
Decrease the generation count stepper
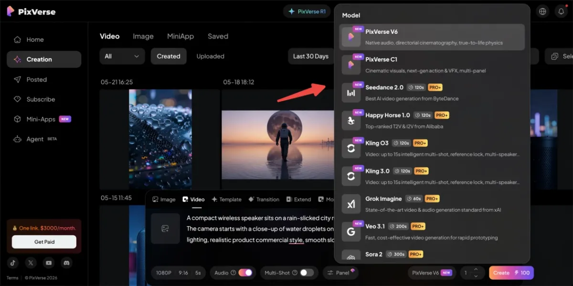(476, 276)
